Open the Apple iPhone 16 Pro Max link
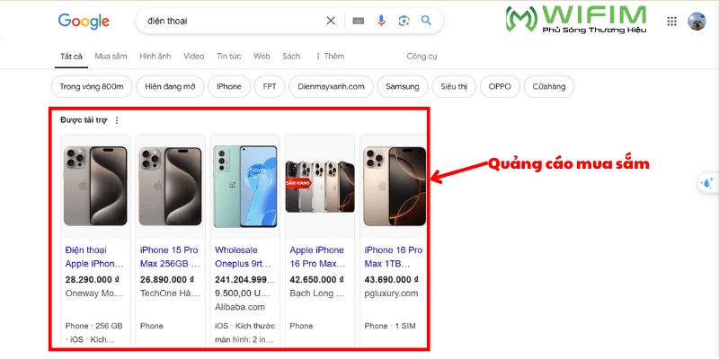 [317, 257]
